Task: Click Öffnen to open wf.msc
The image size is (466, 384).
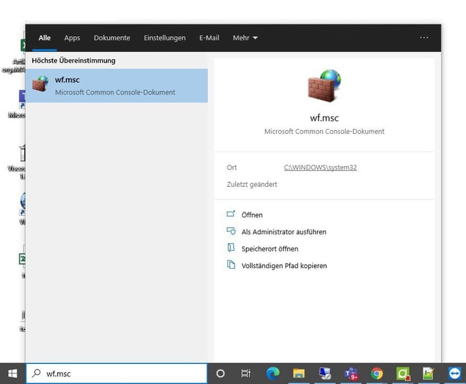Action: pos(252,215)
